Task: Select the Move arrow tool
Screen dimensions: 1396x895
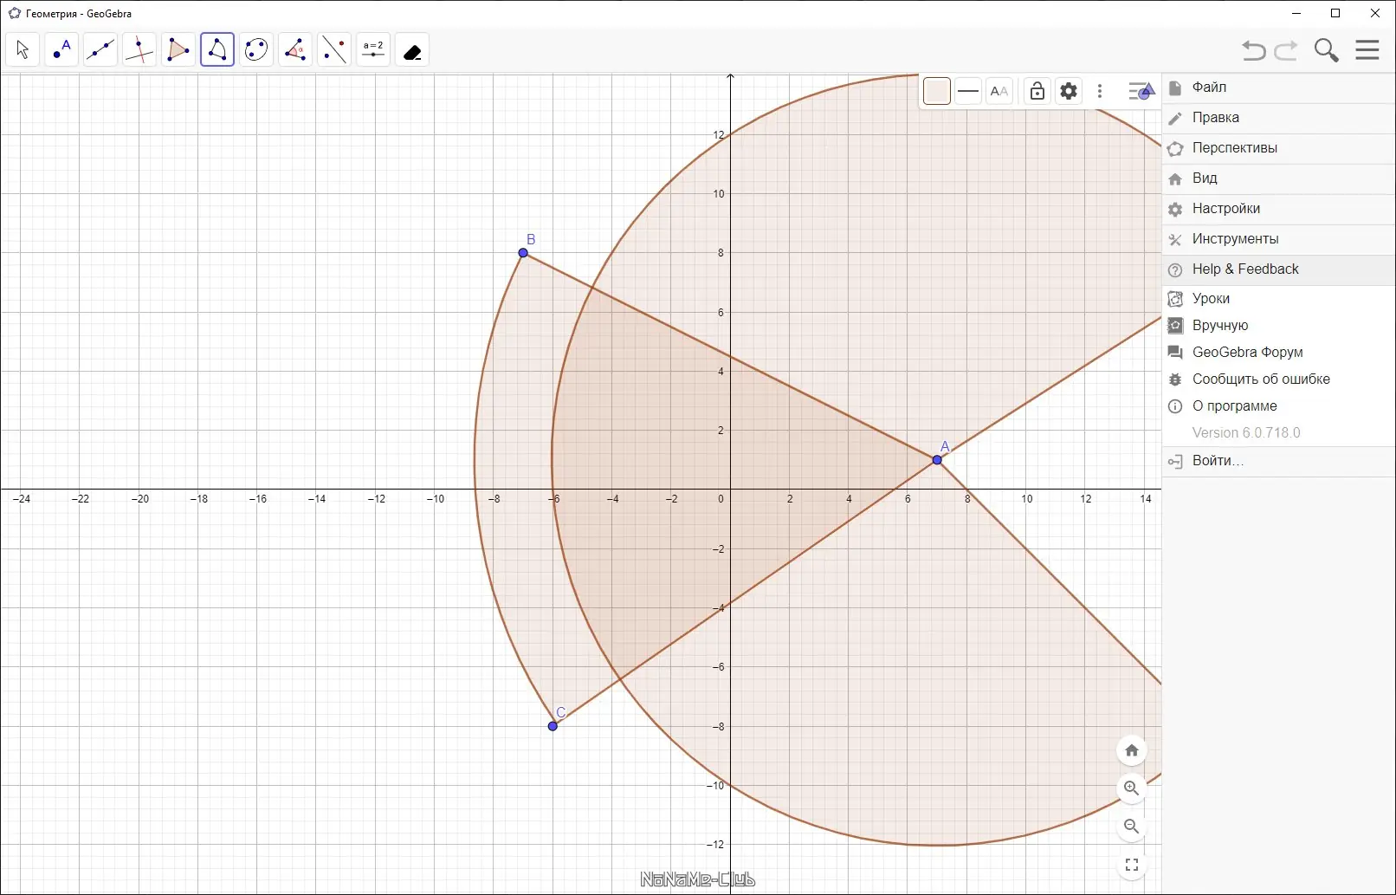Action: 23,50
